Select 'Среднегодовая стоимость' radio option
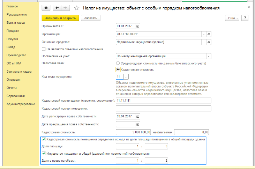Screen dimensions: 255x169 tap(118, 63)
